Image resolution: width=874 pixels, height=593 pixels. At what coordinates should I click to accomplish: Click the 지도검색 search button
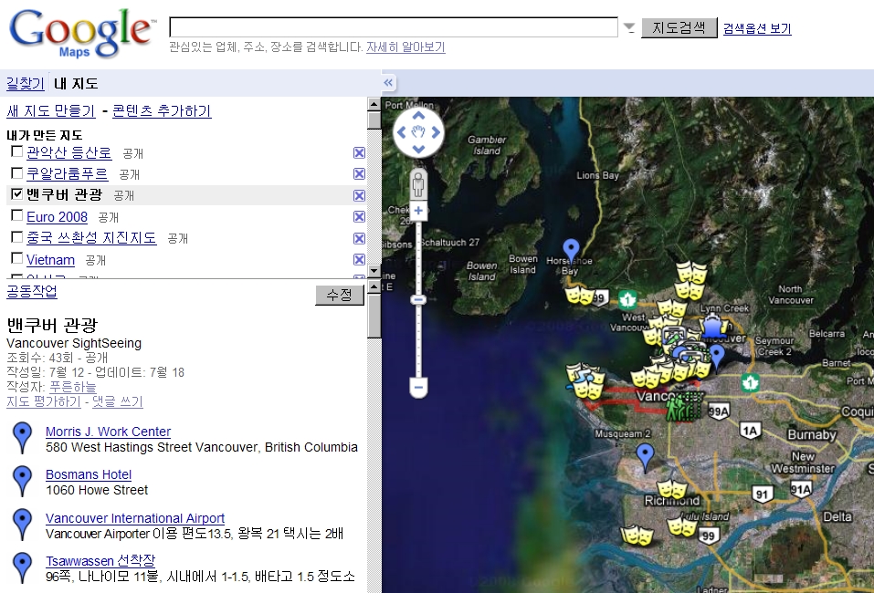pyautogui.click(x=679, y=28)
